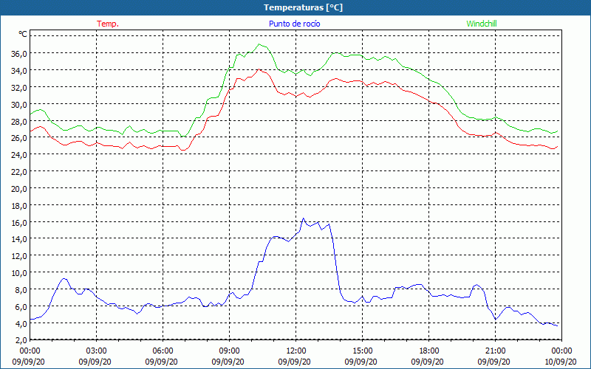Click the '15:00' time label
The height and width of the screenshot is (369, 591).
click(x=362, y=351)
